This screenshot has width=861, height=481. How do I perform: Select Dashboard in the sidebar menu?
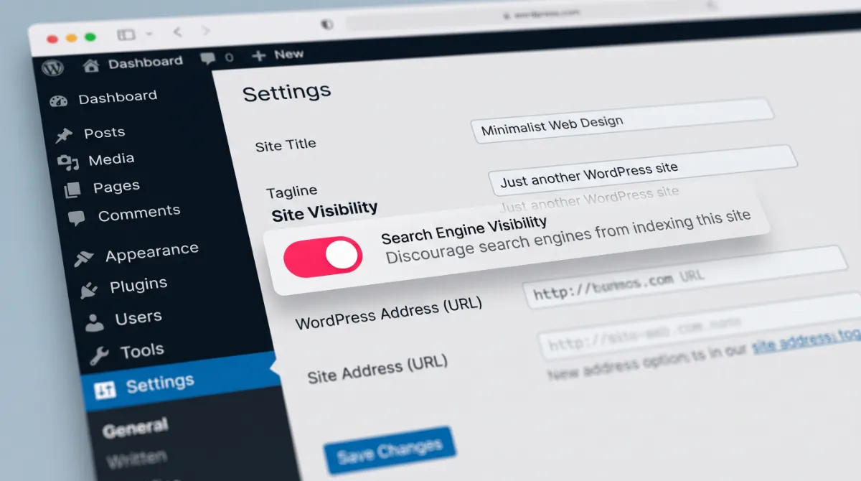click(118, 98)
